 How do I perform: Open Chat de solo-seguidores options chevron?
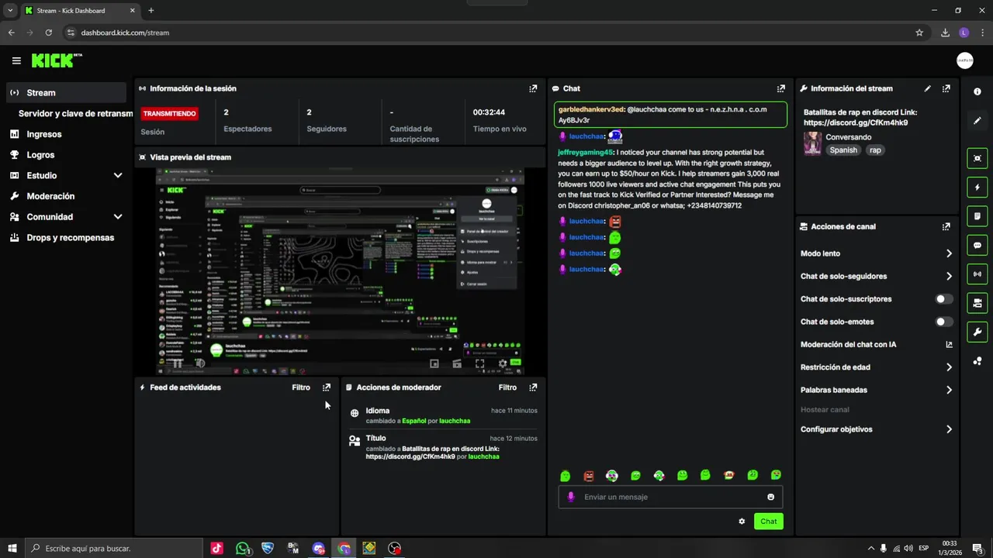[x=949, y=276]
